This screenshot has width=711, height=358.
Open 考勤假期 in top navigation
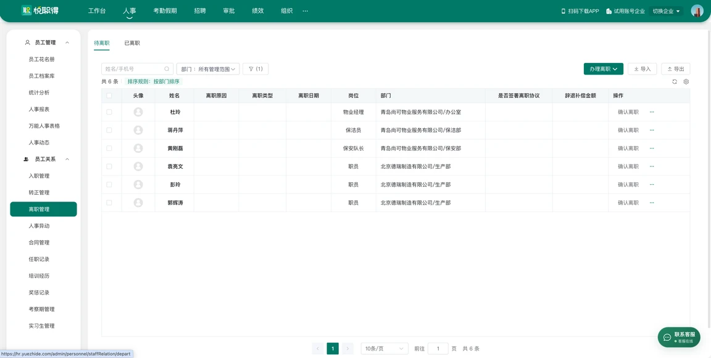pyautogui.click(x=165, y=11)
